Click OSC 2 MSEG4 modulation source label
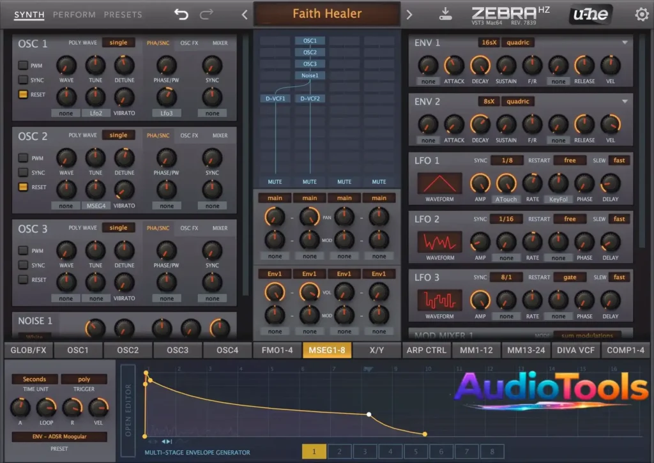Image resolution: width=654 pixels, height=463 pixels. click(x=96, y=206)
